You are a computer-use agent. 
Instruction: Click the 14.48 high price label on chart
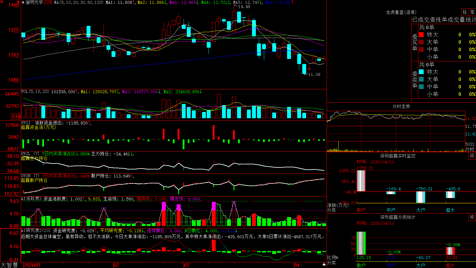tap(244, 7)
